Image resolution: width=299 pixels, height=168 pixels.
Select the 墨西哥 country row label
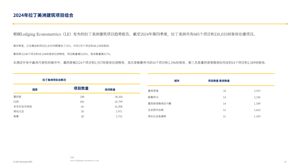tap(17, 97)
